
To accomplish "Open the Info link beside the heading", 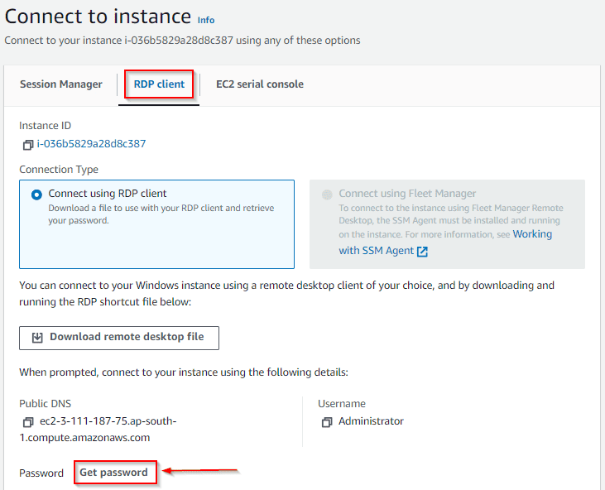I will [x=206, y=20].
